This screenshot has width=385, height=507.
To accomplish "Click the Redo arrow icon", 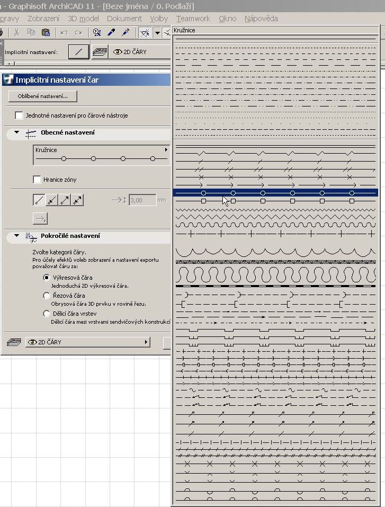I will [x=78, y=32].
